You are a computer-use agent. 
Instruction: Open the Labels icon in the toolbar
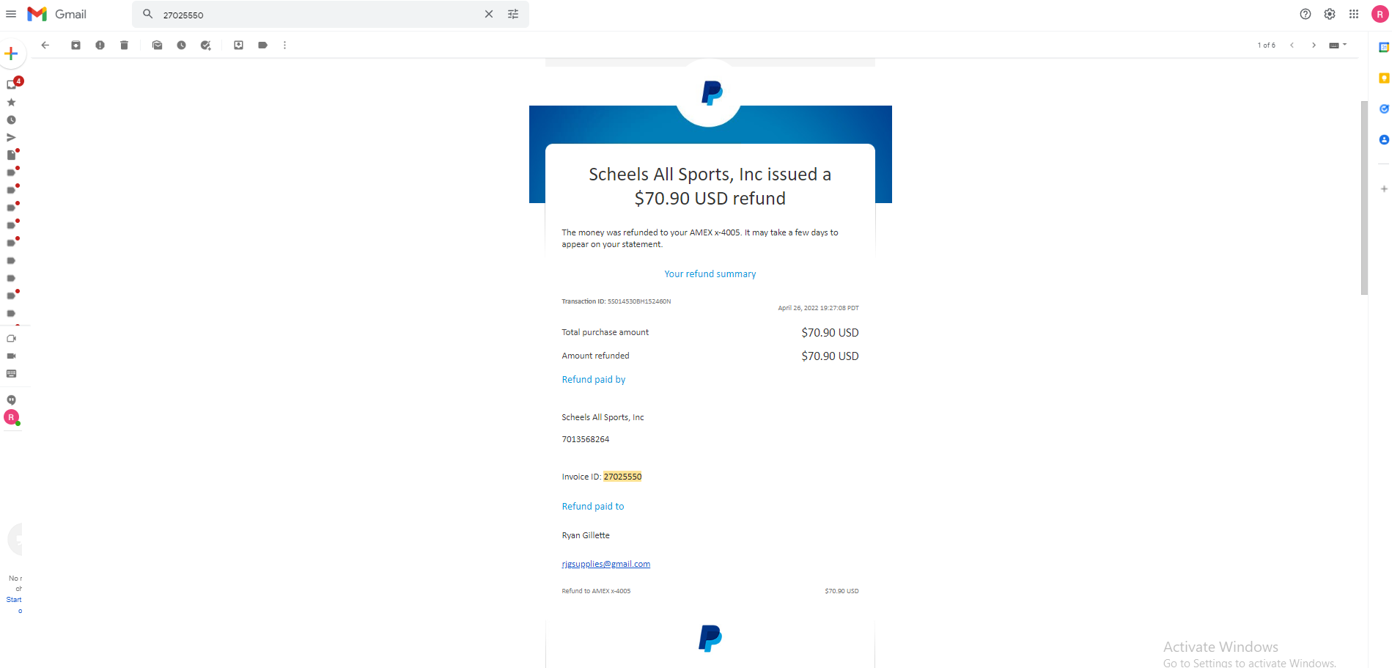pos(262,45)
